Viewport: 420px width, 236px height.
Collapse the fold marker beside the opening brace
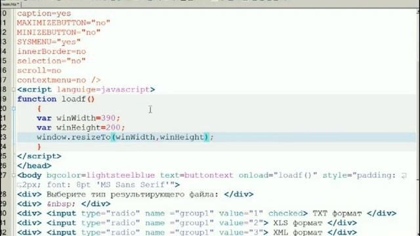(14, 109)
